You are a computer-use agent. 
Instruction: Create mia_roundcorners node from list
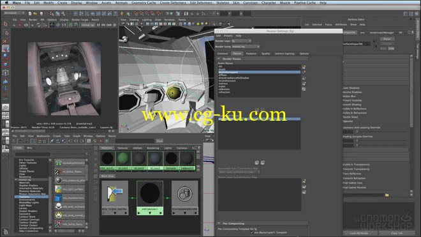click(70, 198)
